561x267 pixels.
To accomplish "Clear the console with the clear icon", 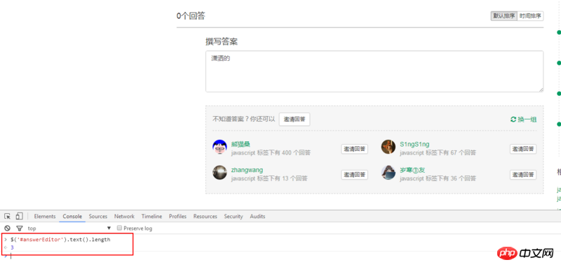I will tap(7, 228).
